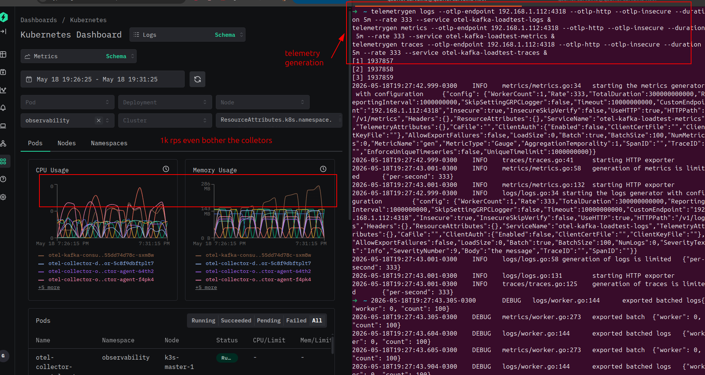Image resolution: width=705 pixels, height=375 pixels.
Task: Click Dashboards breadcrumb link
Action: (39, 20)
